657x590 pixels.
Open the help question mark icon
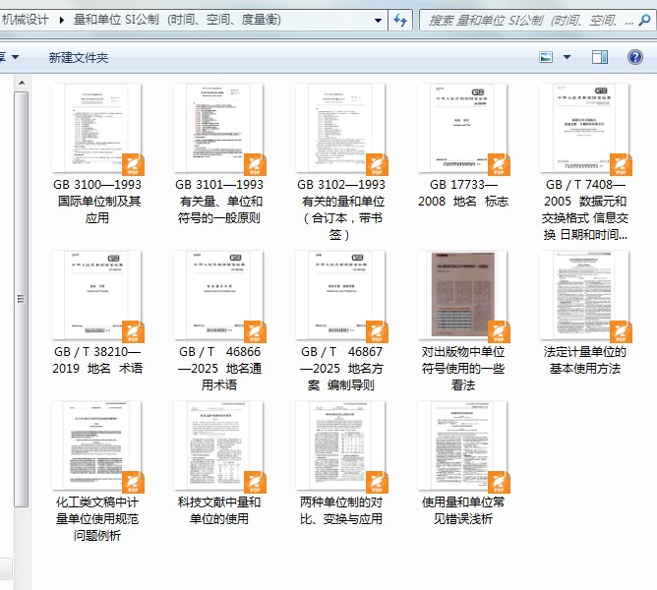[635, 57]
